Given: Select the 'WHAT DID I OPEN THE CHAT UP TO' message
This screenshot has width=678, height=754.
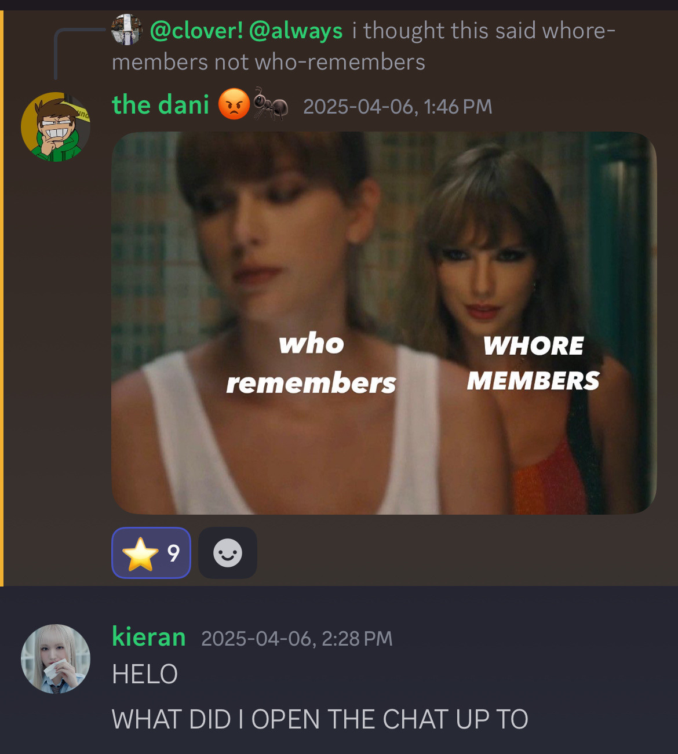Looking at the screenshot, I should (x=320, y=720).
